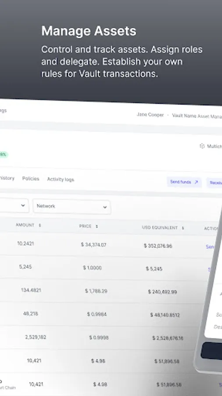Viewport: 222px width, 396px height.
Task: Click the AMOUNT column header
Action: click(x=25, y=225)
